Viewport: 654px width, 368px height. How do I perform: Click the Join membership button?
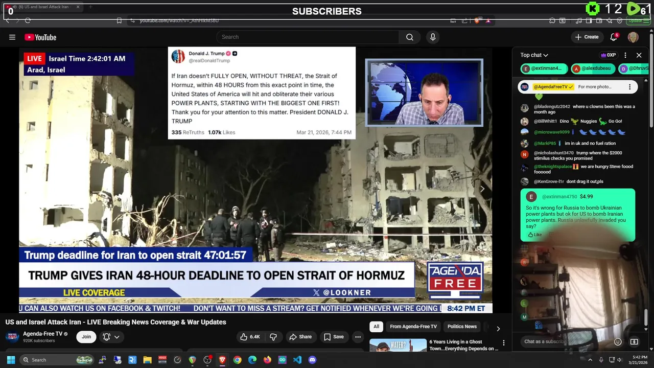coord(86,337)
